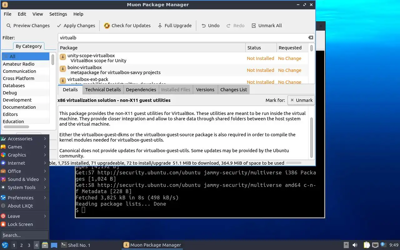Viewport: 400px width, 250px height.
Task: Click Unmark All in the toolbar
Action: click(267, 26)
